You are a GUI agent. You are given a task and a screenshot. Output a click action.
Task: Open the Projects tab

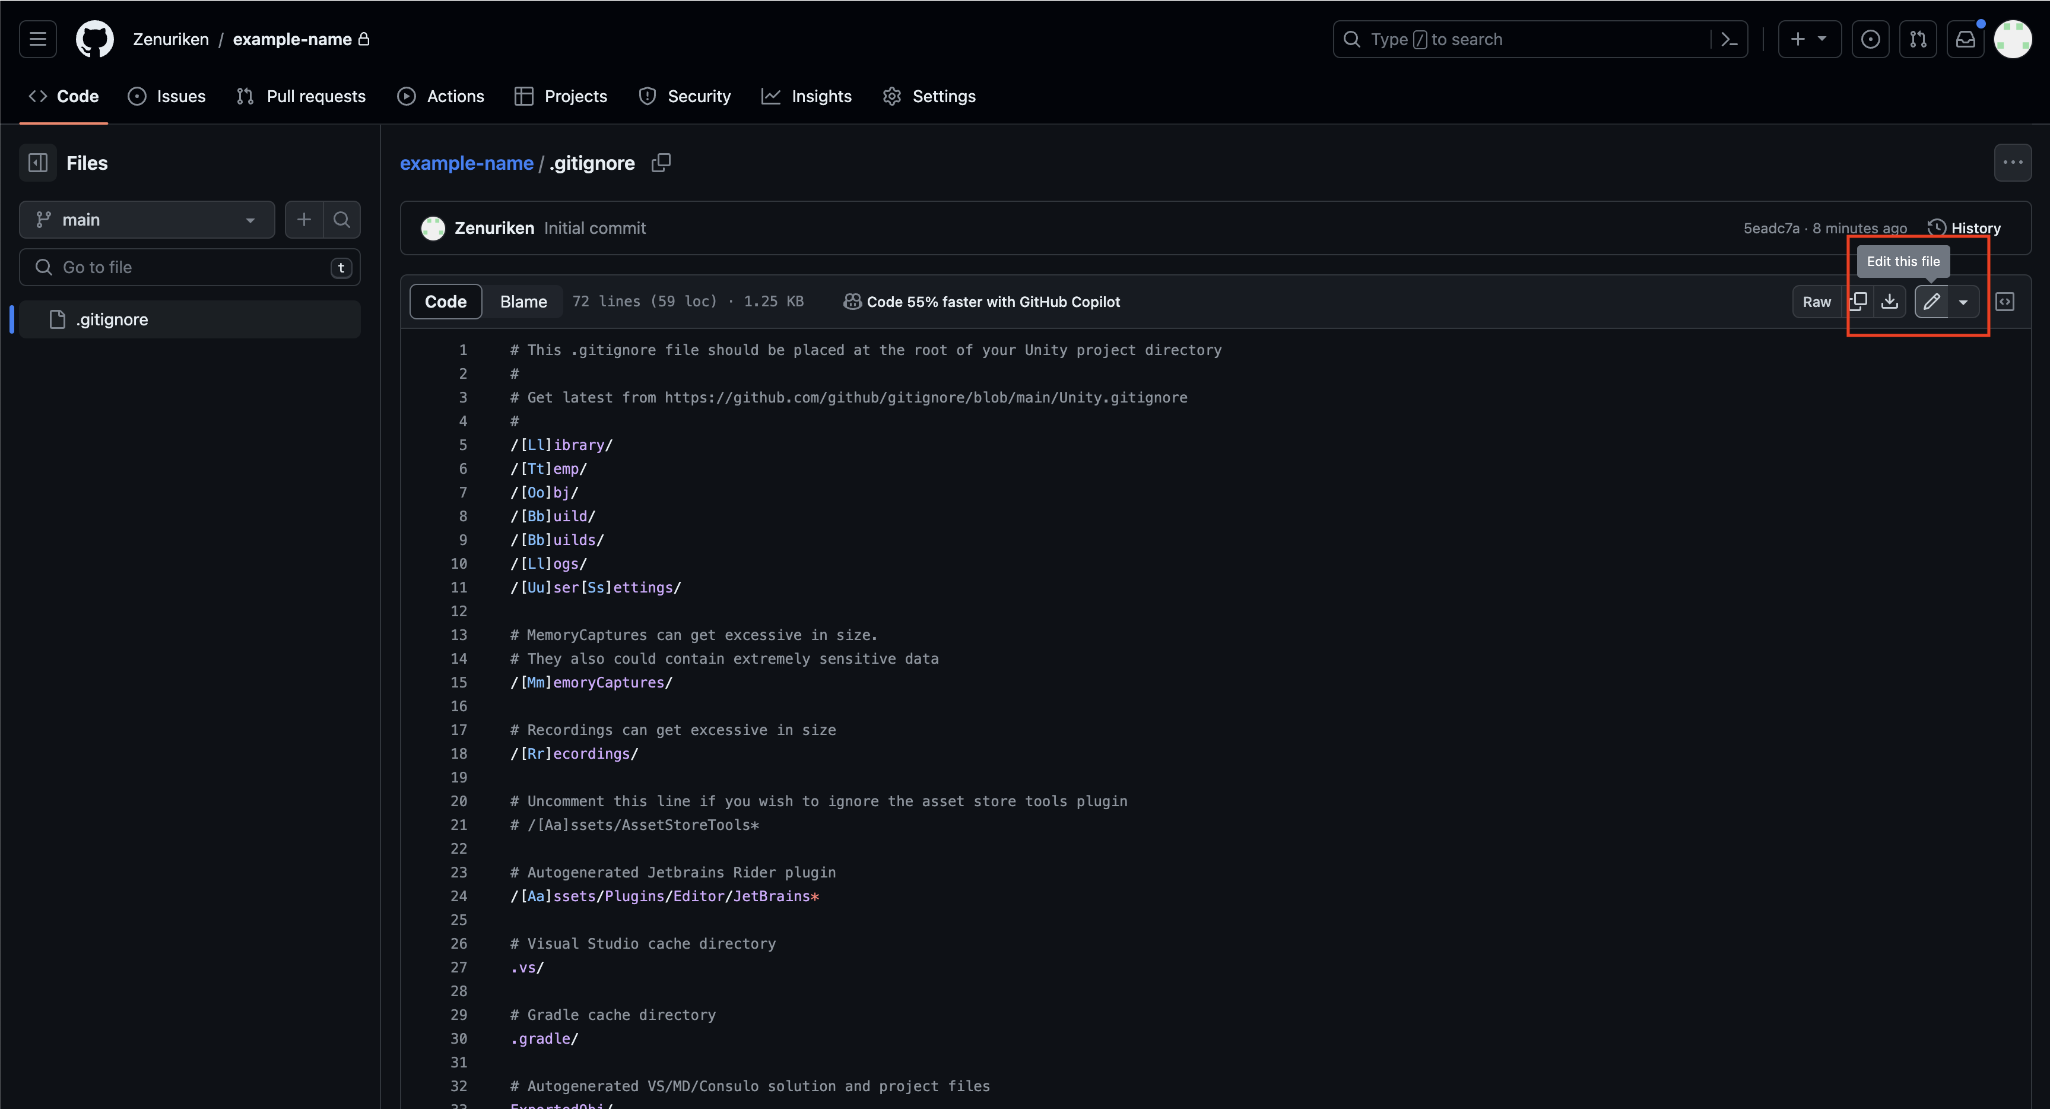pos(560,96)
